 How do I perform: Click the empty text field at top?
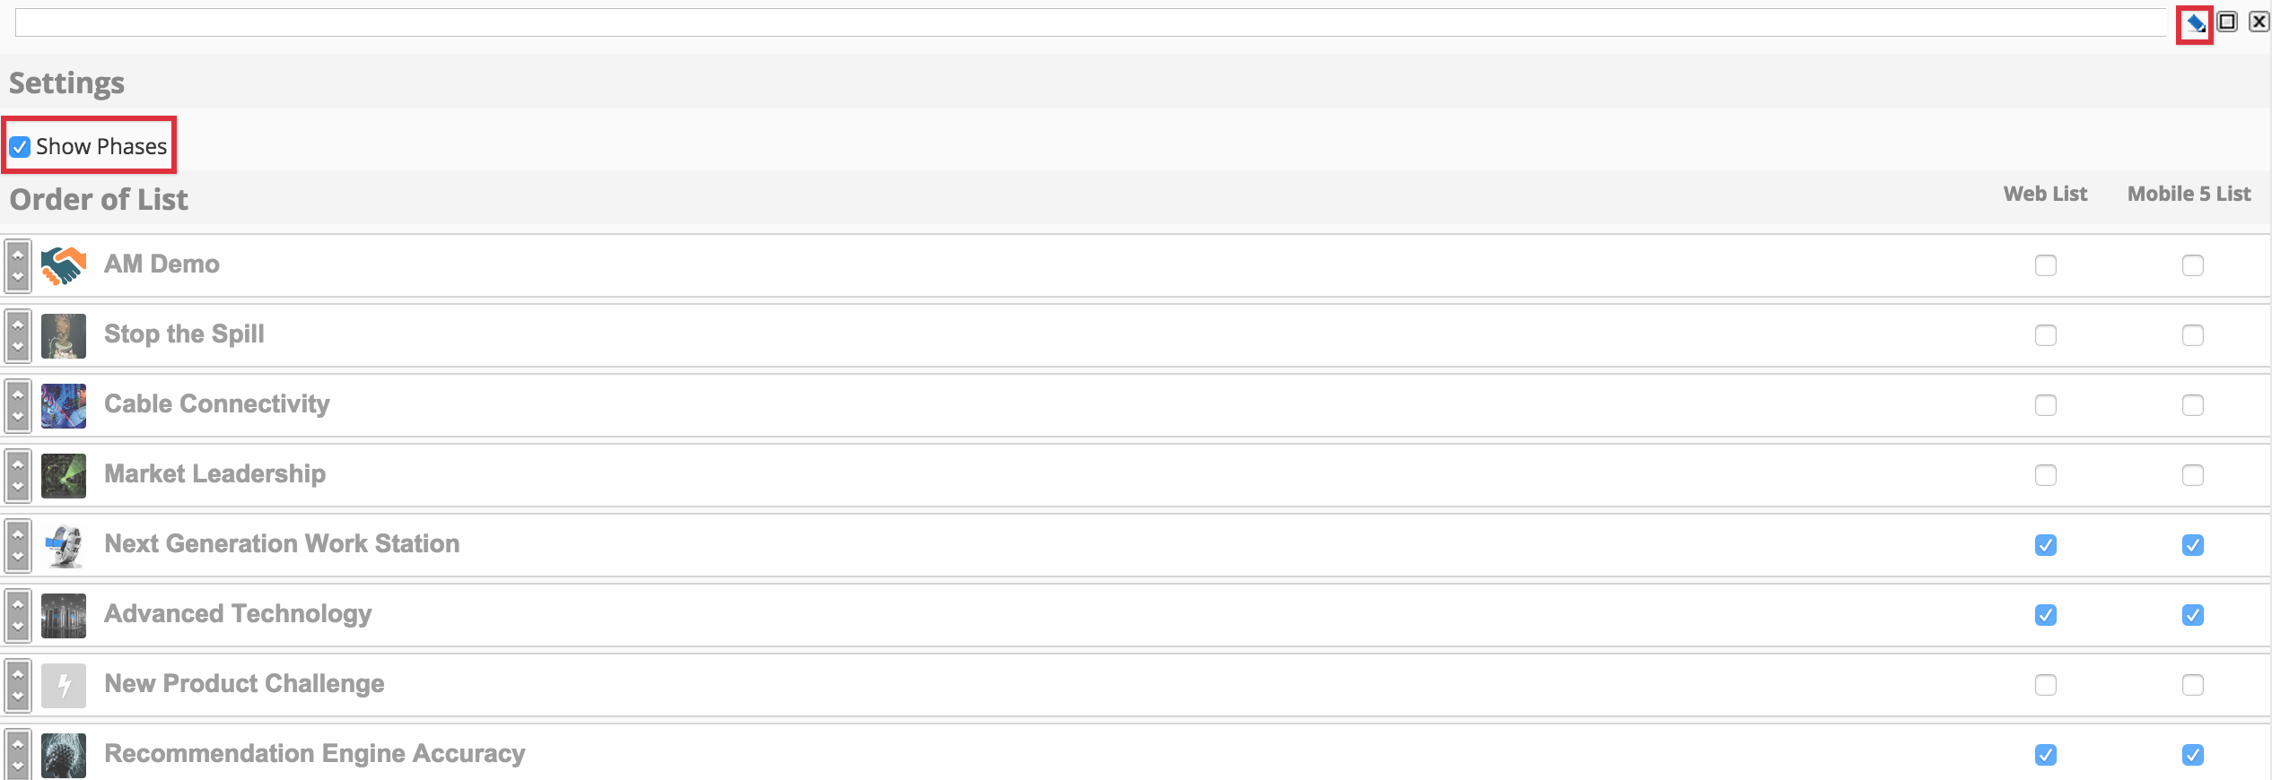(1090, 22)
